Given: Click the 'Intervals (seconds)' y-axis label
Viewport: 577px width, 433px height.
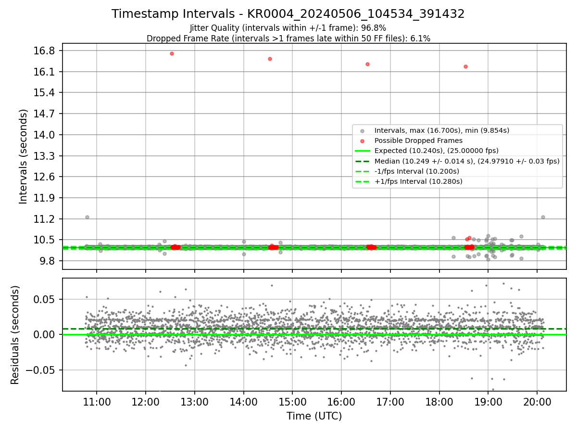Looking at the screenshot, I should [23, 156].
